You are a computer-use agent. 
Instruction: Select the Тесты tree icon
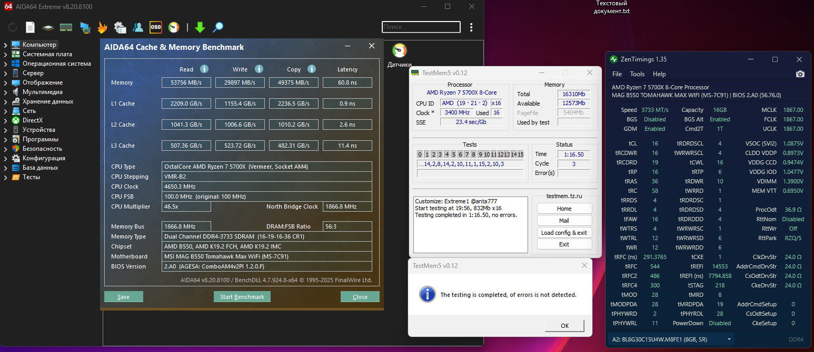pos(16,177)
